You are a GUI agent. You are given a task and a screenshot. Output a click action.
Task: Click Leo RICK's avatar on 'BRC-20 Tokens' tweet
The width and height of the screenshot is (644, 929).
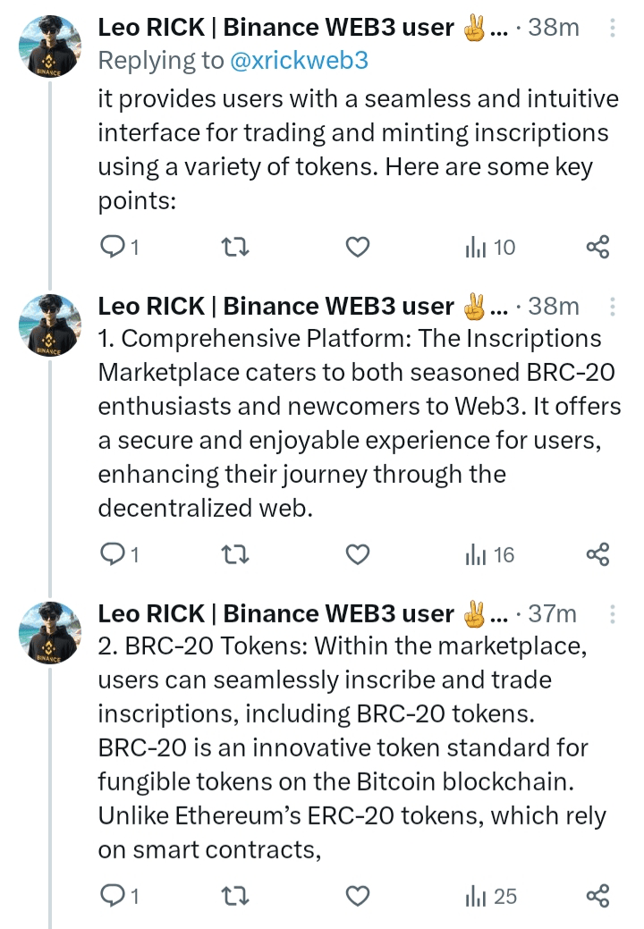point(50,632)
